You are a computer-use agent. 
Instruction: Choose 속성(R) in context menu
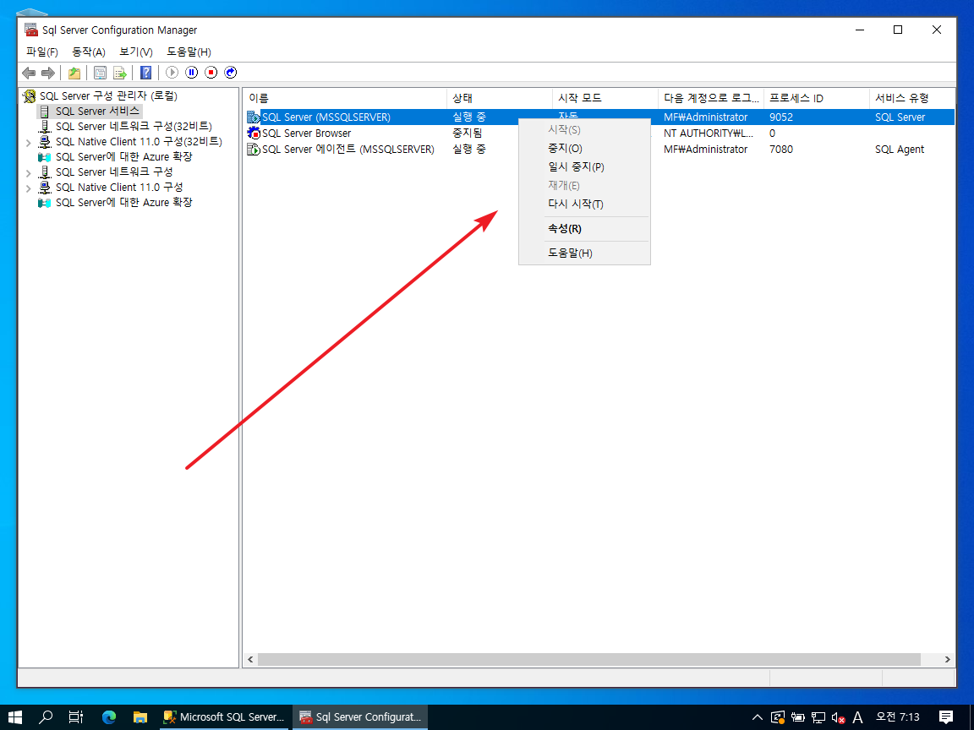point(584,229)
